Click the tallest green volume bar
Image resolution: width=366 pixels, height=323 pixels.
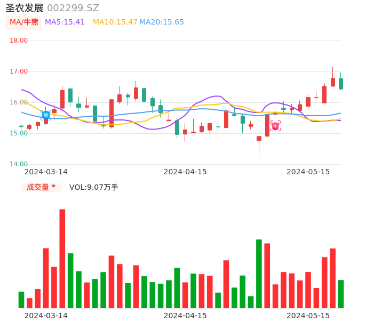259,273
